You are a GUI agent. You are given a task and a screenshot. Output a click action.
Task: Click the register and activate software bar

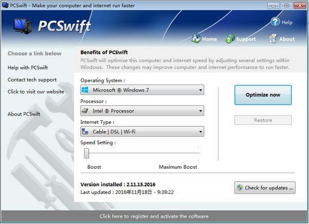pos(154,216)
